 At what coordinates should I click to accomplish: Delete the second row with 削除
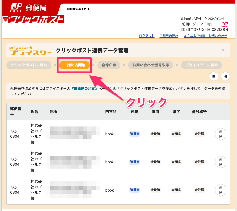(x=221, y=162)
